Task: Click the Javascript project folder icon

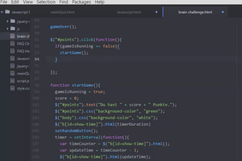Action: coord(7,12)
